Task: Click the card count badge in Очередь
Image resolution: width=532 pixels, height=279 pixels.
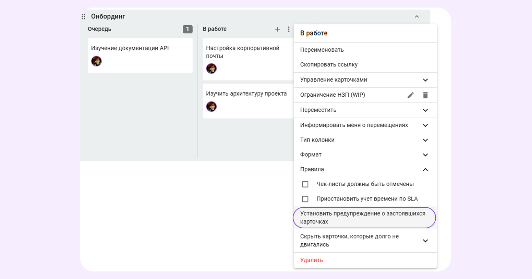Action: pyautogui.click(x=188, y=29)
